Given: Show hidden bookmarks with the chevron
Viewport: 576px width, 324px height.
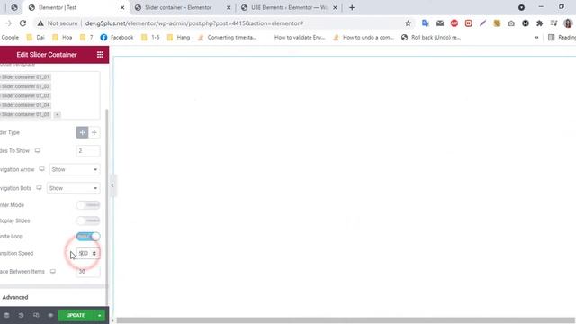Looking at the screenshot, I should pos(536,38).
